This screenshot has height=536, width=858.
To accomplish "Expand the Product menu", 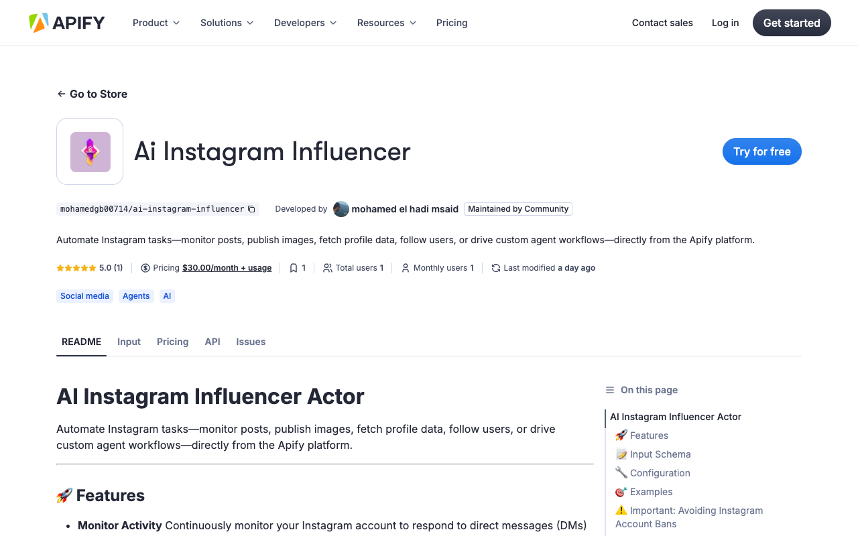I will (156, 23).
